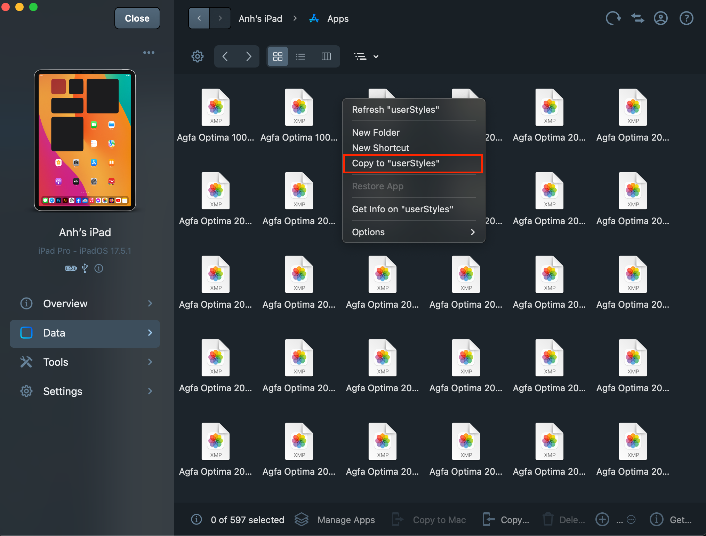Click the view options gear above the file grid
This screenshot has height=536, width=706.
pos(197,56)
